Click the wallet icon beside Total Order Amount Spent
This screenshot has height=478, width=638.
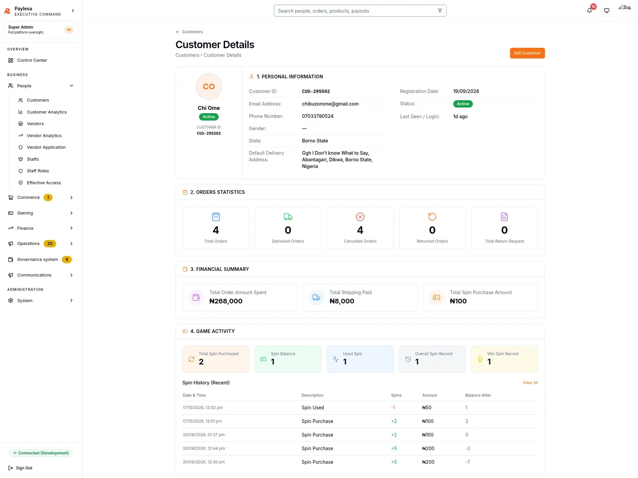pos(196,298)
